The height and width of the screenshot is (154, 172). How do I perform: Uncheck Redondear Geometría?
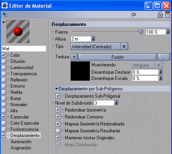coord(58,110)
